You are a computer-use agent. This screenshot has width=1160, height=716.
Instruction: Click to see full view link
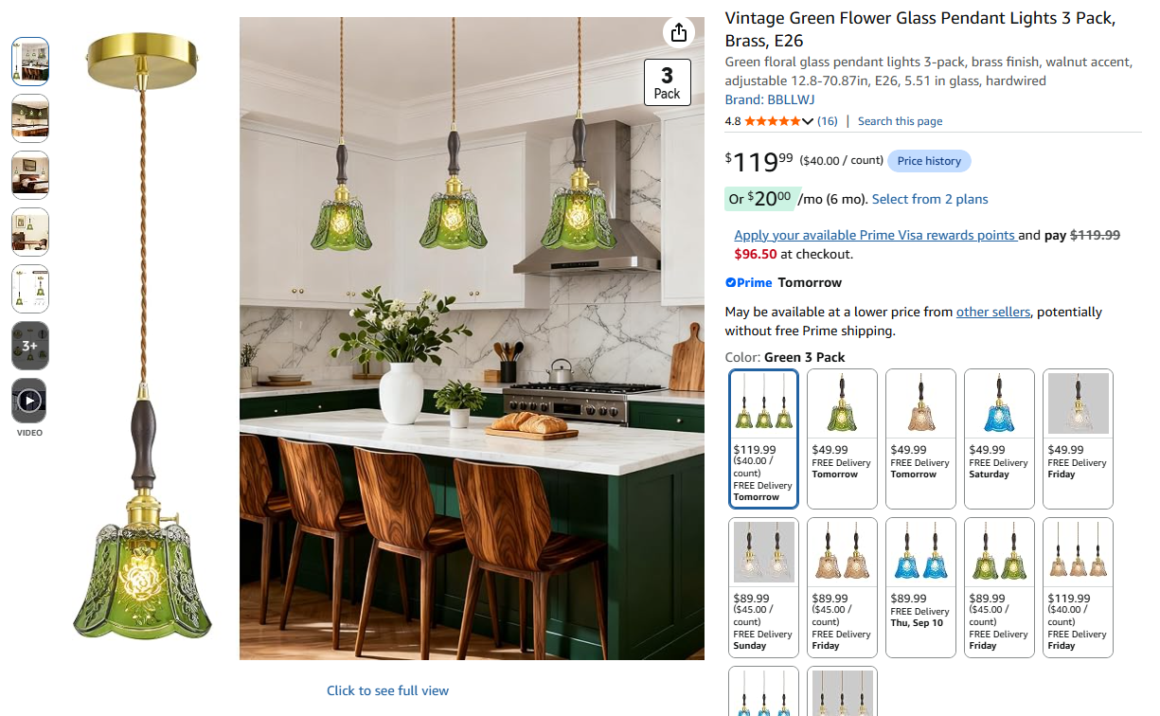(x=387, y=690)
